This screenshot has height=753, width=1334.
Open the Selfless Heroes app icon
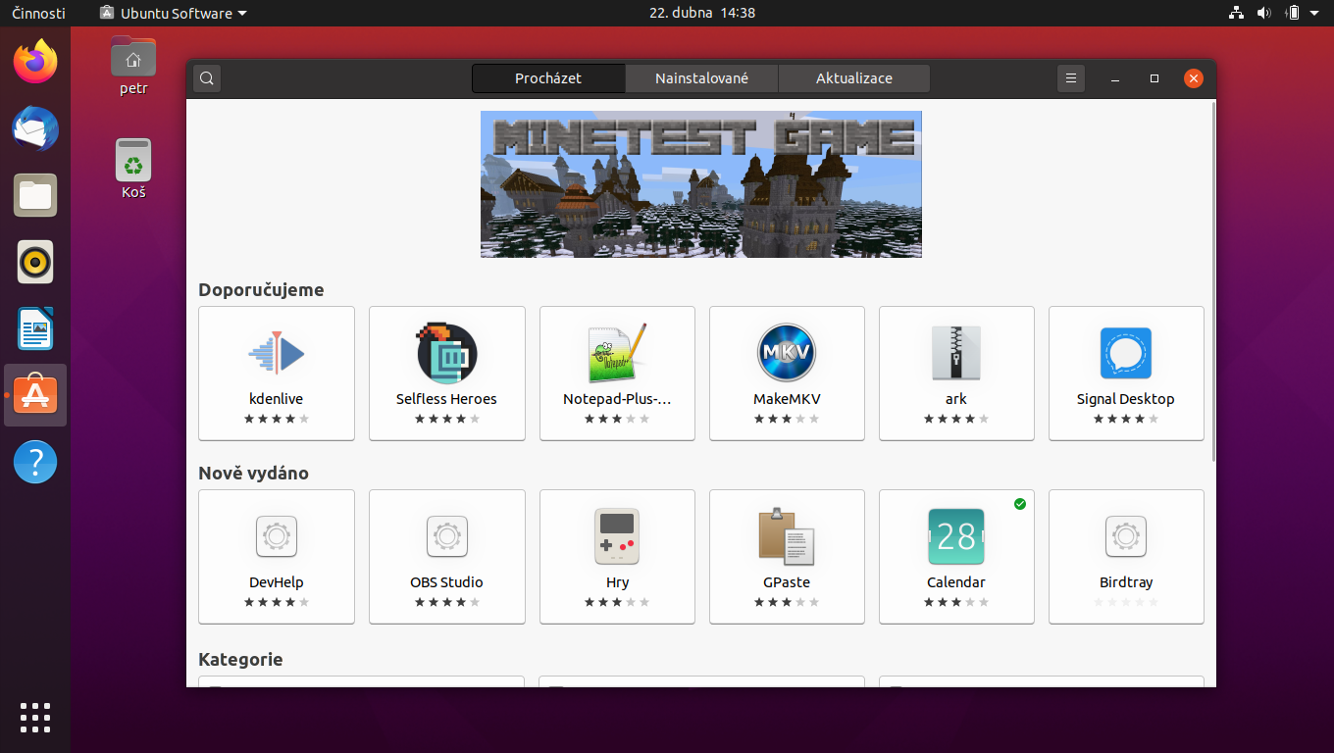click(446, 354)
